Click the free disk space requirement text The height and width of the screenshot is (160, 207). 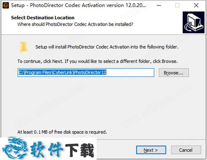coord(62,132)
